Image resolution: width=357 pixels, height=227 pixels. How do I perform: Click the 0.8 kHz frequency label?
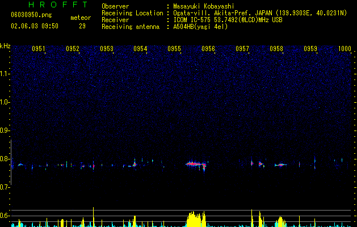5,159
